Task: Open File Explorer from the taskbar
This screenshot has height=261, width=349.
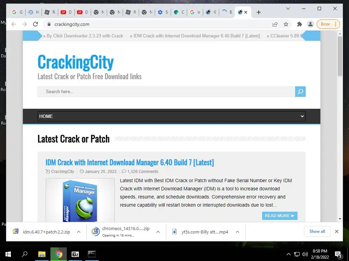Action: (42, 254)
